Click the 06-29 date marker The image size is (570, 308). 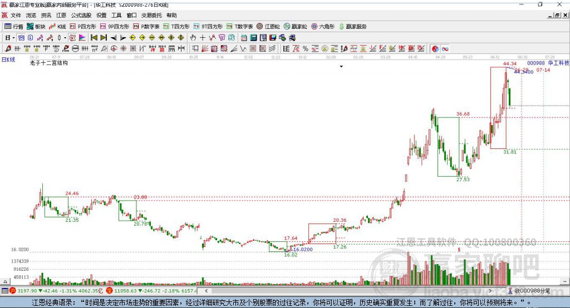coord(522,69)
